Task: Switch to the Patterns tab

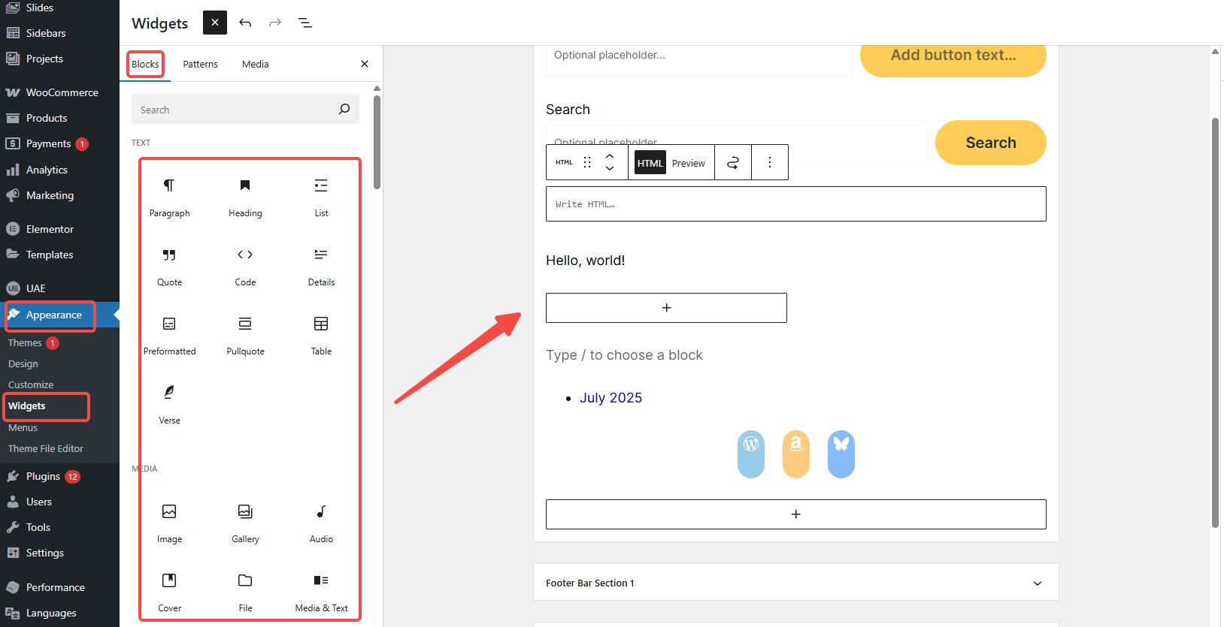Action: click(x=200, y=65)
